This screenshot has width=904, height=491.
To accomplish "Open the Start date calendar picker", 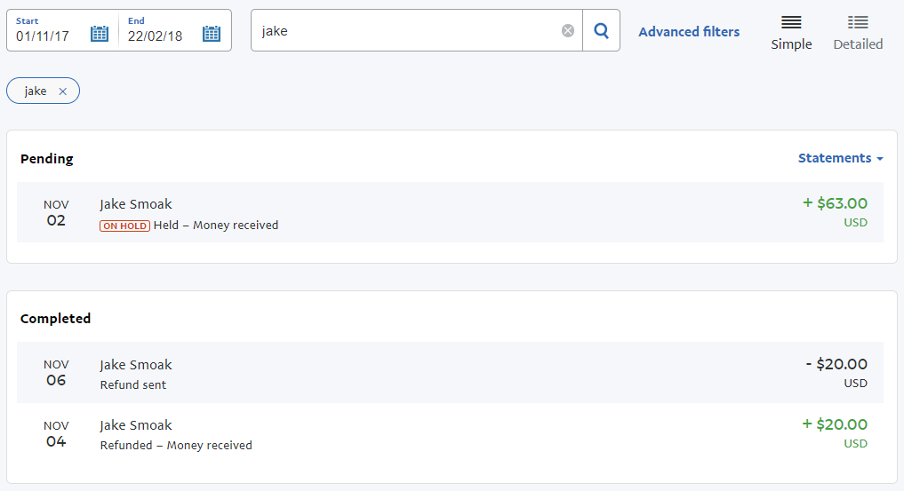I will (x=100, y=34).
